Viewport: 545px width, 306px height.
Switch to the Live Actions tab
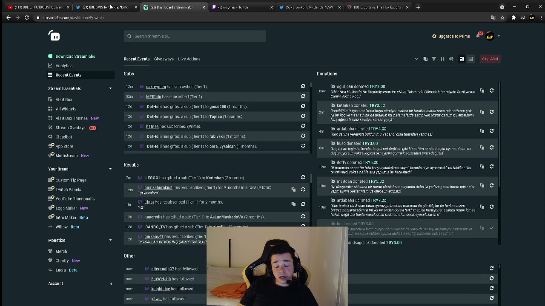[189, 59]
